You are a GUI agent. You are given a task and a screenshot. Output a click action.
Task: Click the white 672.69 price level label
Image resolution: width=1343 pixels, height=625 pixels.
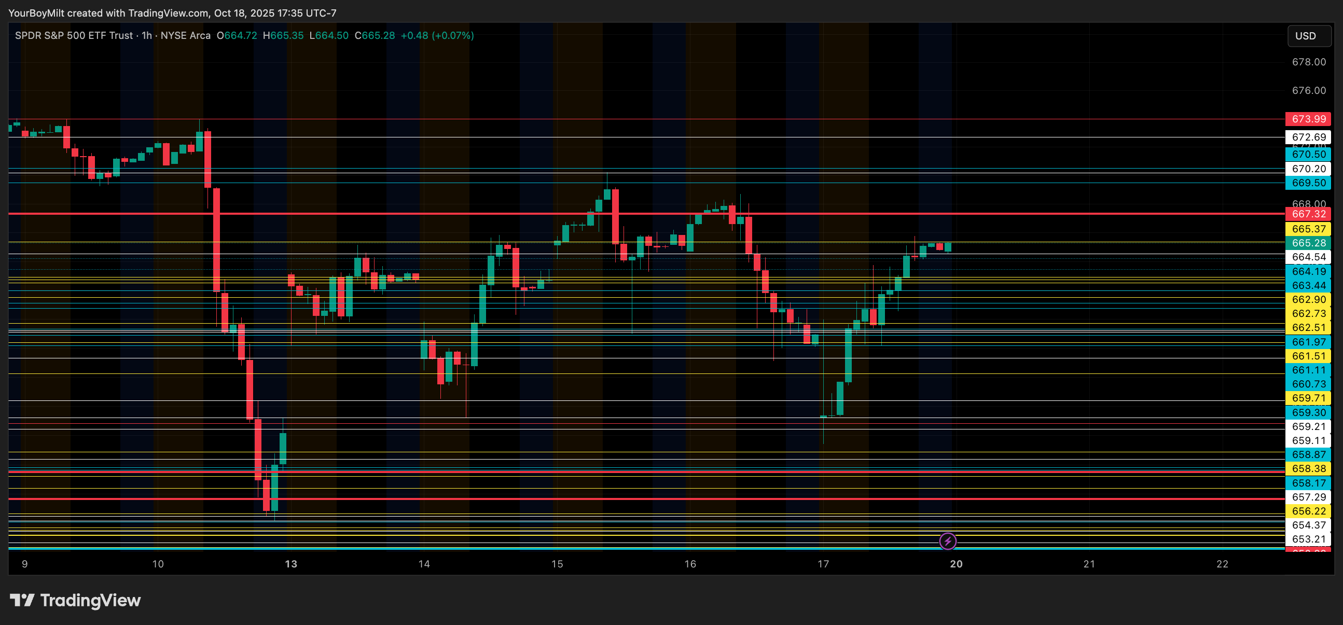click(x=1308, y=137)
